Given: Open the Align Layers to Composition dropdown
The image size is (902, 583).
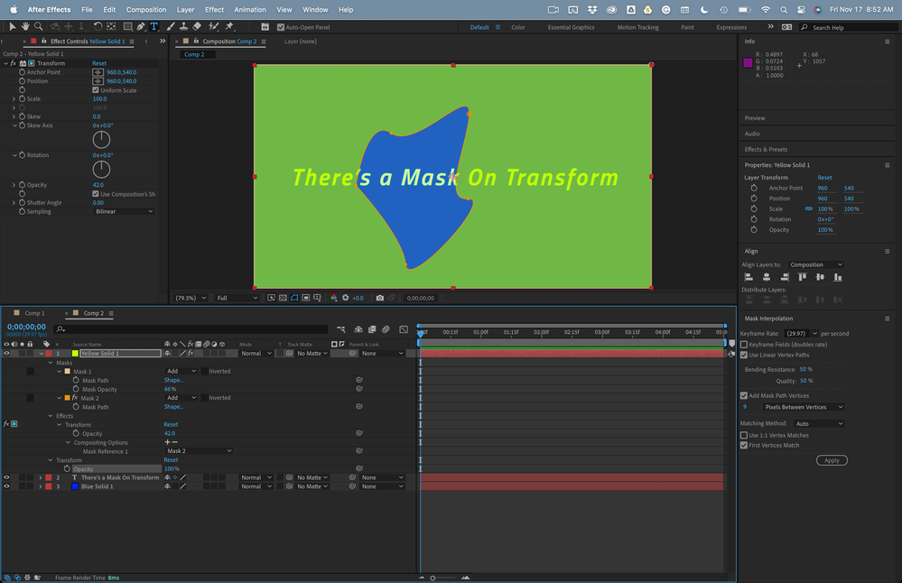Looking at the screenshot, I should (815, 264).
